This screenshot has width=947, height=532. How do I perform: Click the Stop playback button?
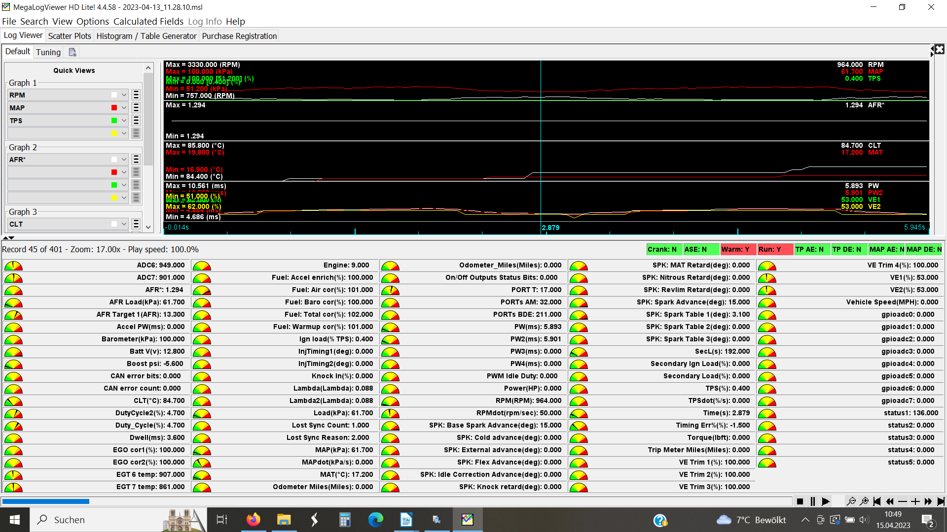tap(800, 501)
